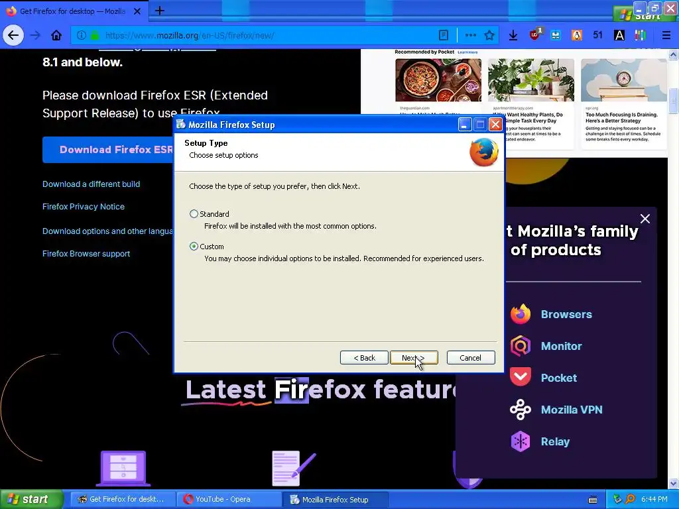
Task: Open page actions three-dots menu
Action: click(x=471, y=36)
